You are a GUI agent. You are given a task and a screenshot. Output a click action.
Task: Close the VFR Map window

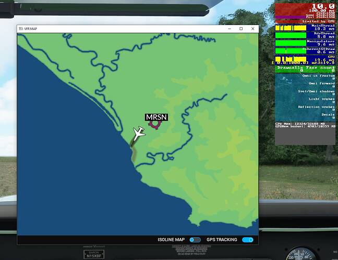(x=252, y=29)
